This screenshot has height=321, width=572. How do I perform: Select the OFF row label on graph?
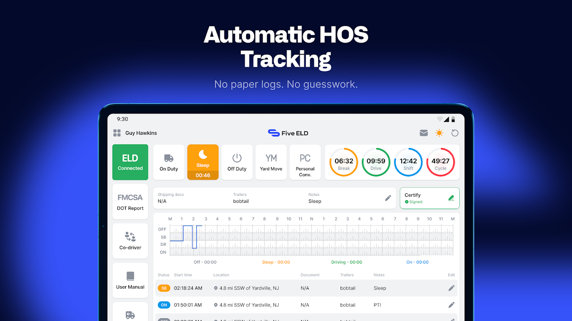point(162,229)
